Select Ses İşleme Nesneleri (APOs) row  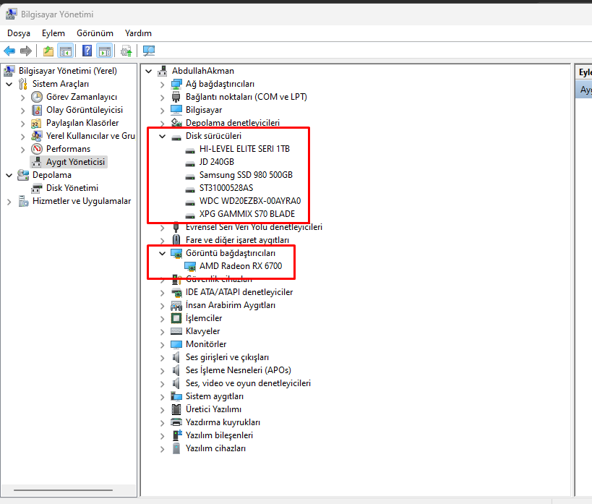click(239, 370)
